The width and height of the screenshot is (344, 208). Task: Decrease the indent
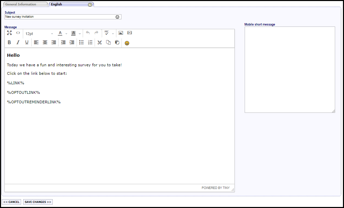(x=63, y=42)
